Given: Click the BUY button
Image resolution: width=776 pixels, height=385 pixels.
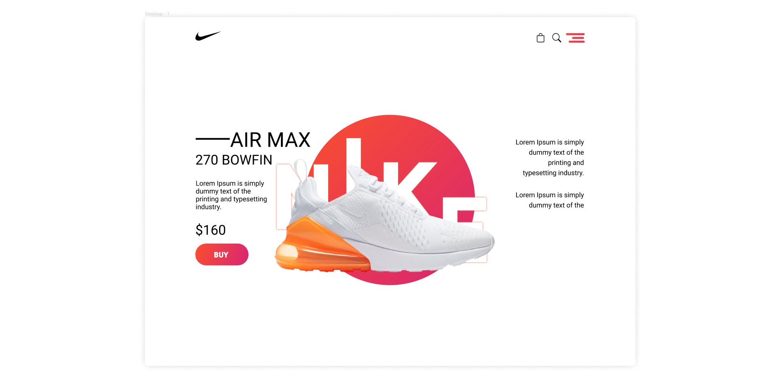Looking at the screenshot, I should (222, 255).
